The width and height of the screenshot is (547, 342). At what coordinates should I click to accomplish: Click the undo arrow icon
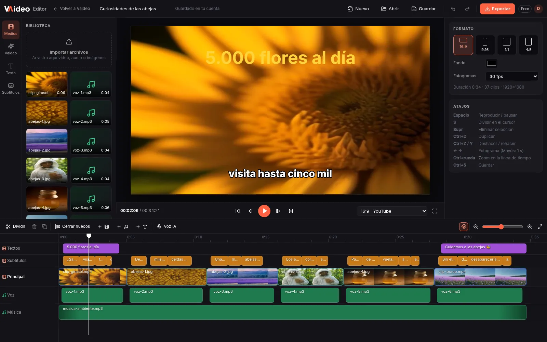point(453,9)
